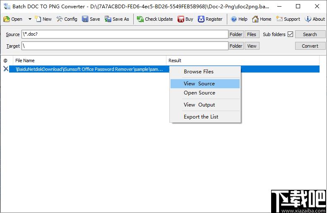
Task: Select View Source in the context menu
Action: tap(205, 84)
